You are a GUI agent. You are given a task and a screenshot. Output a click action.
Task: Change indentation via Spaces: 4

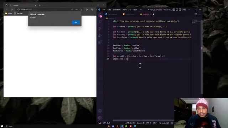[x=140, y=123]
